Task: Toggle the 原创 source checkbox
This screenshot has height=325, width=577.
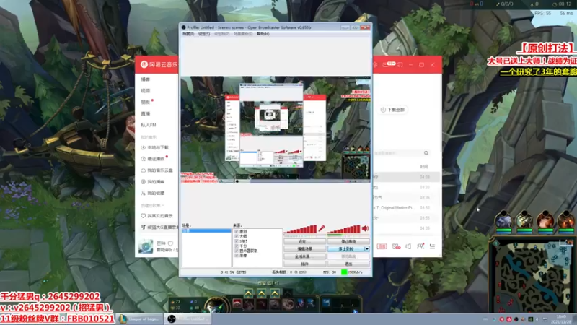Action: (237, 231)
